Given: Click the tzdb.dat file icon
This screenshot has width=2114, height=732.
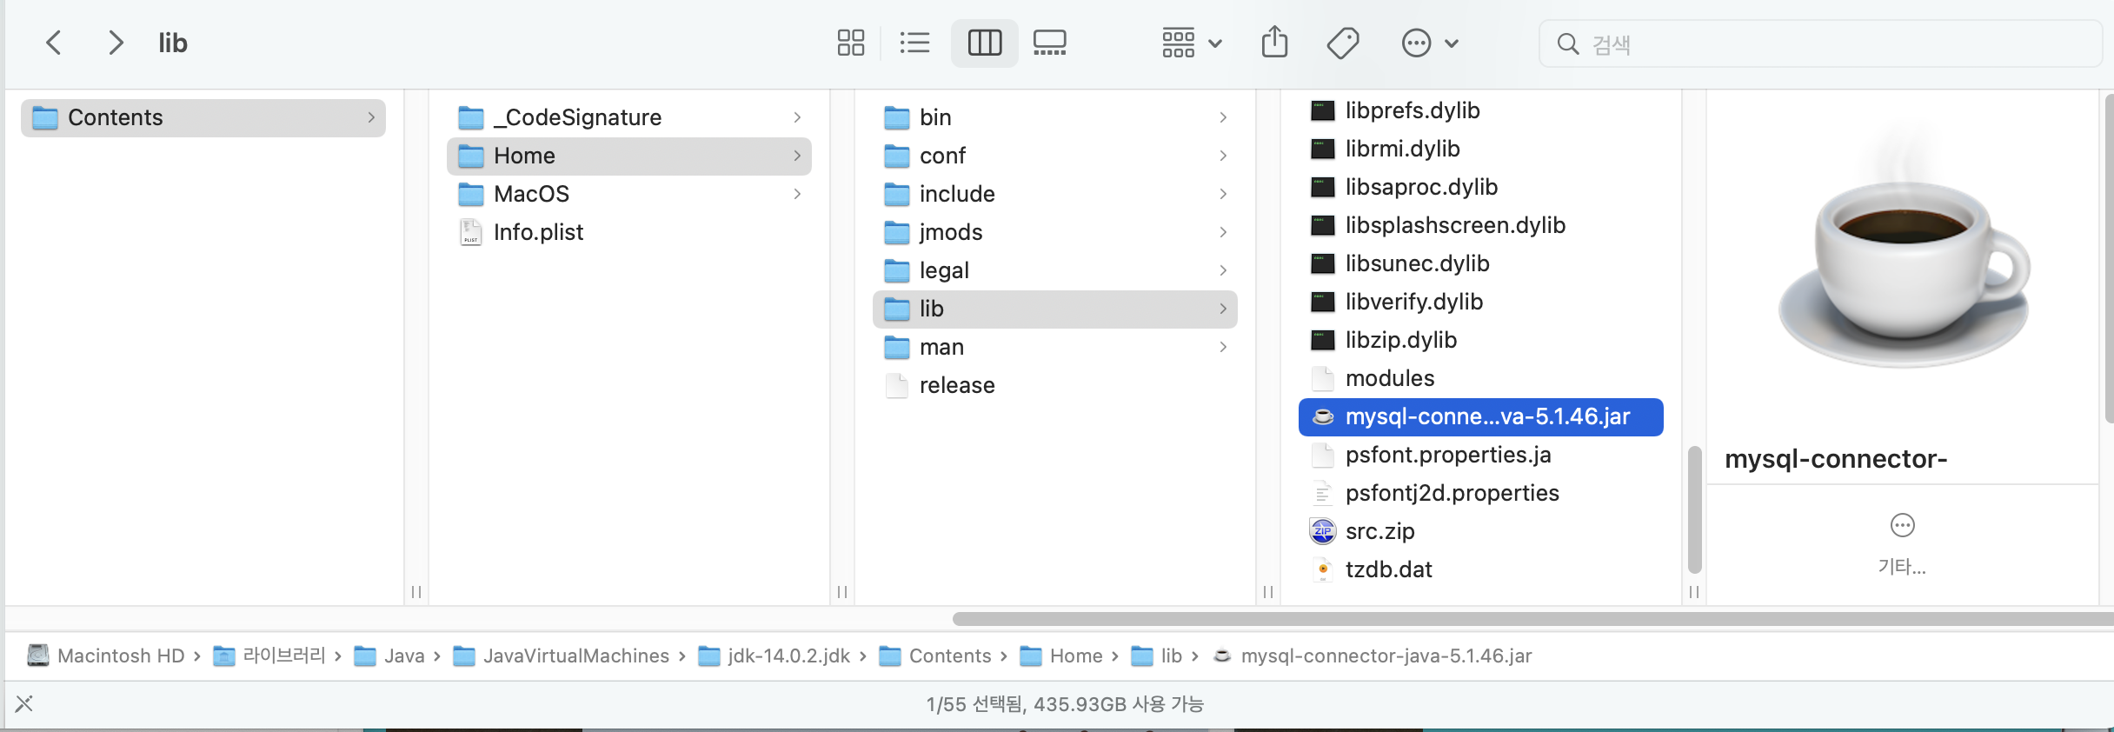Looking at the screenshot, I should click(1322, 569).
